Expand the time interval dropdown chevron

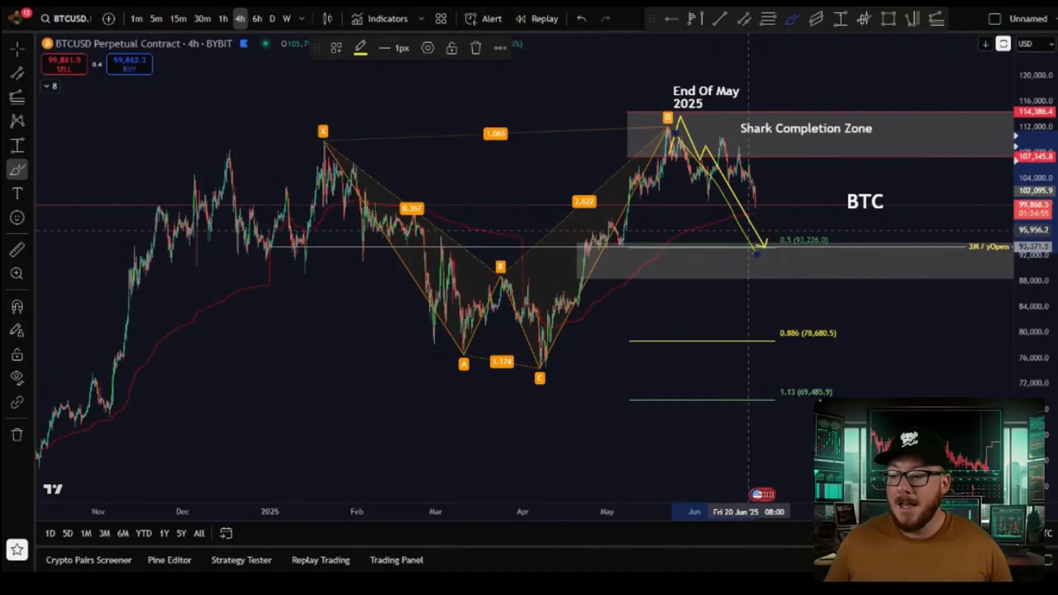point(302,19)
